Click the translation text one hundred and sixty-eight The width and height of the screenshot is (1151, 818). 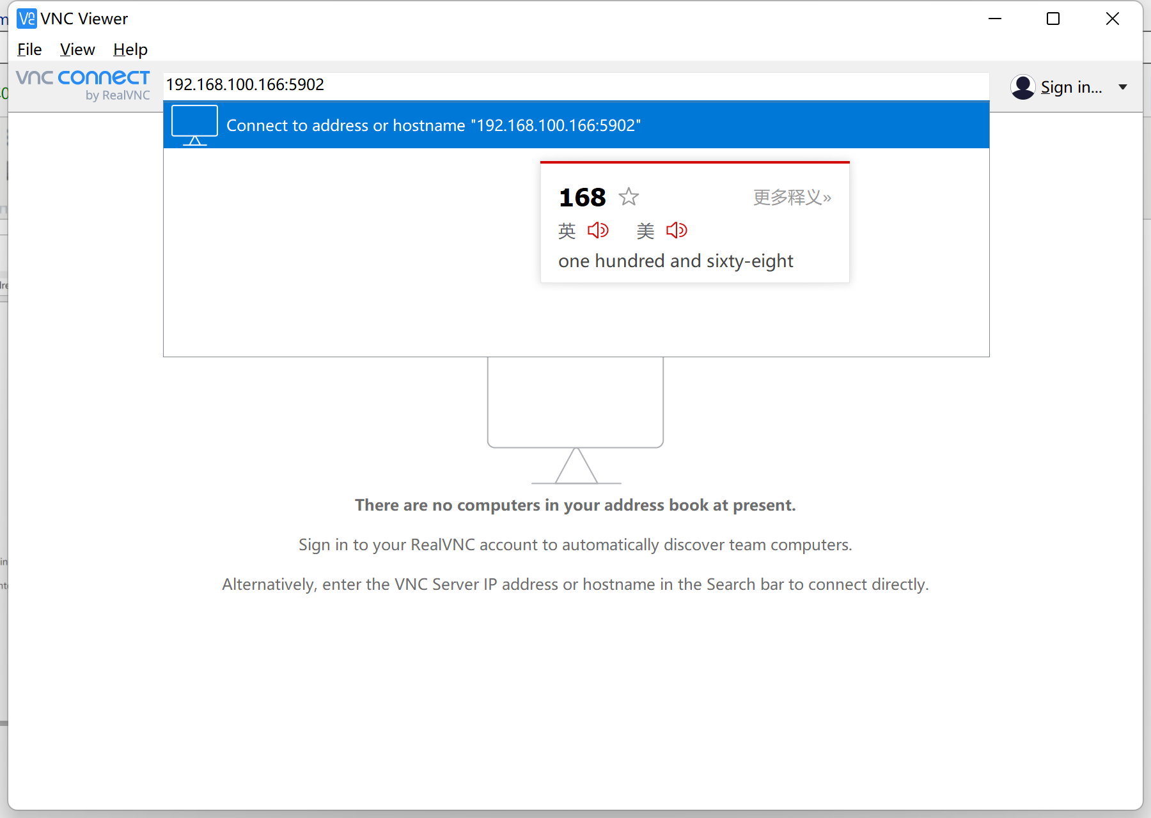coord(675,261)
